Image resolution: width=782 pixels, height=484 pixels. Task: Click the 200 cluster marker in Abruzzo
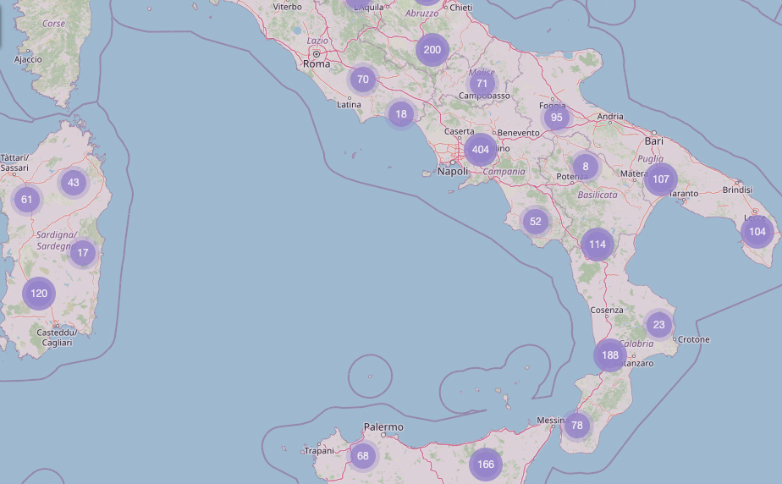432,50
